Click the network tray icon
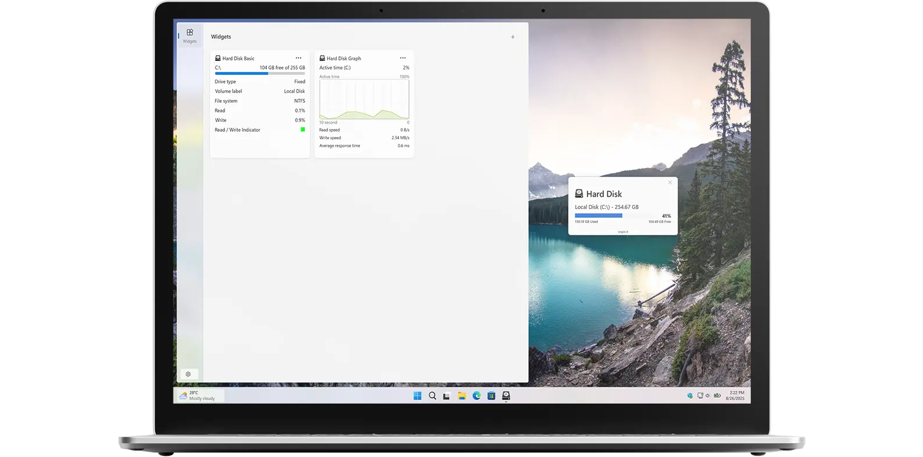The height and width of the screenshot is (457, 923). click(x=700, y=395)
